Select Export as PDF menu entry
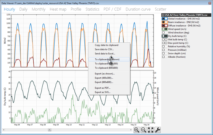The image size is (213, 135). (x=102, y=88)
